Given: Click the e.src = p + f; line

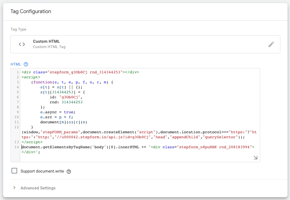Looking at the screenshot, I should [56, 117].
